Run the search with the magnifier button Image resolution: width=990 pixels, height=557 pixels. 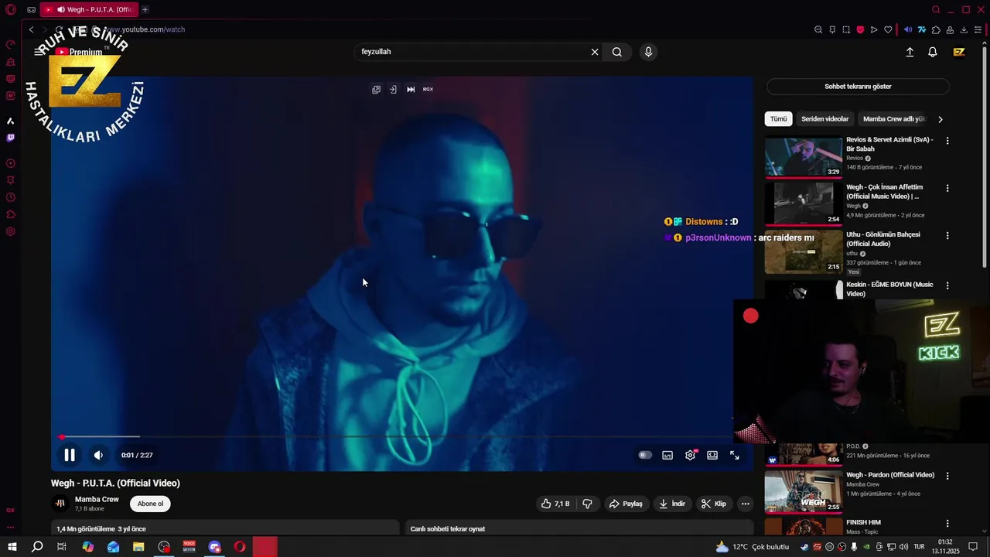[x=617, y=52]
